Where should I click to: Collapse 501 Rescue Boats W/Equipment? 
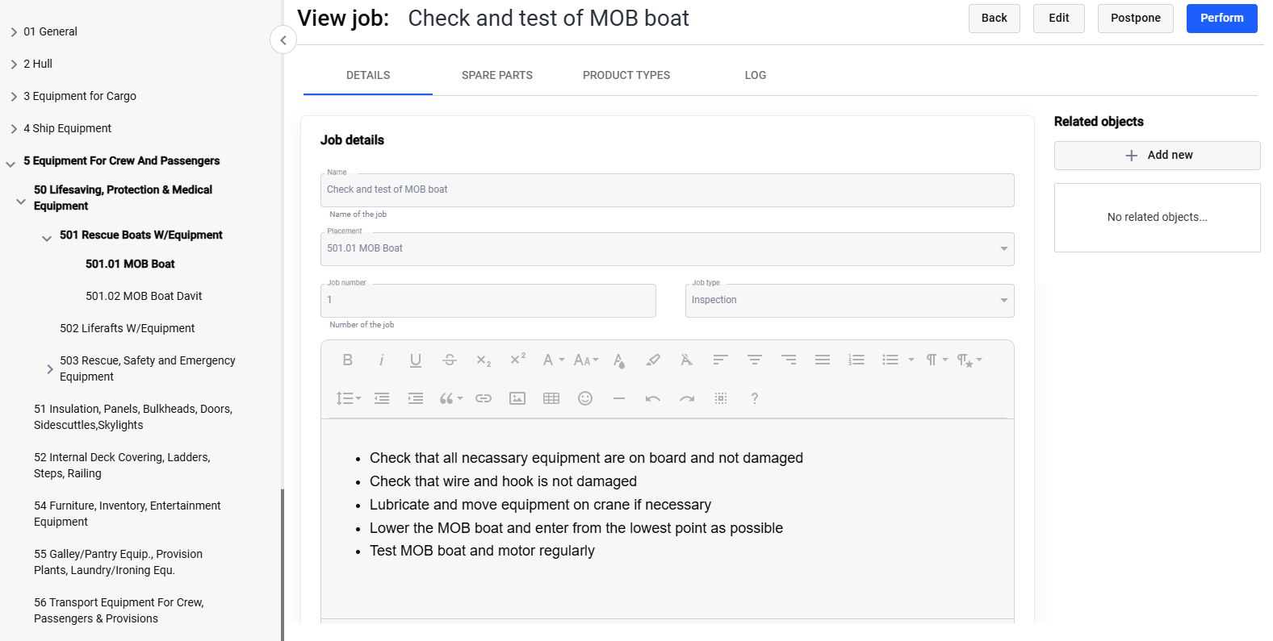click(47, 238)
